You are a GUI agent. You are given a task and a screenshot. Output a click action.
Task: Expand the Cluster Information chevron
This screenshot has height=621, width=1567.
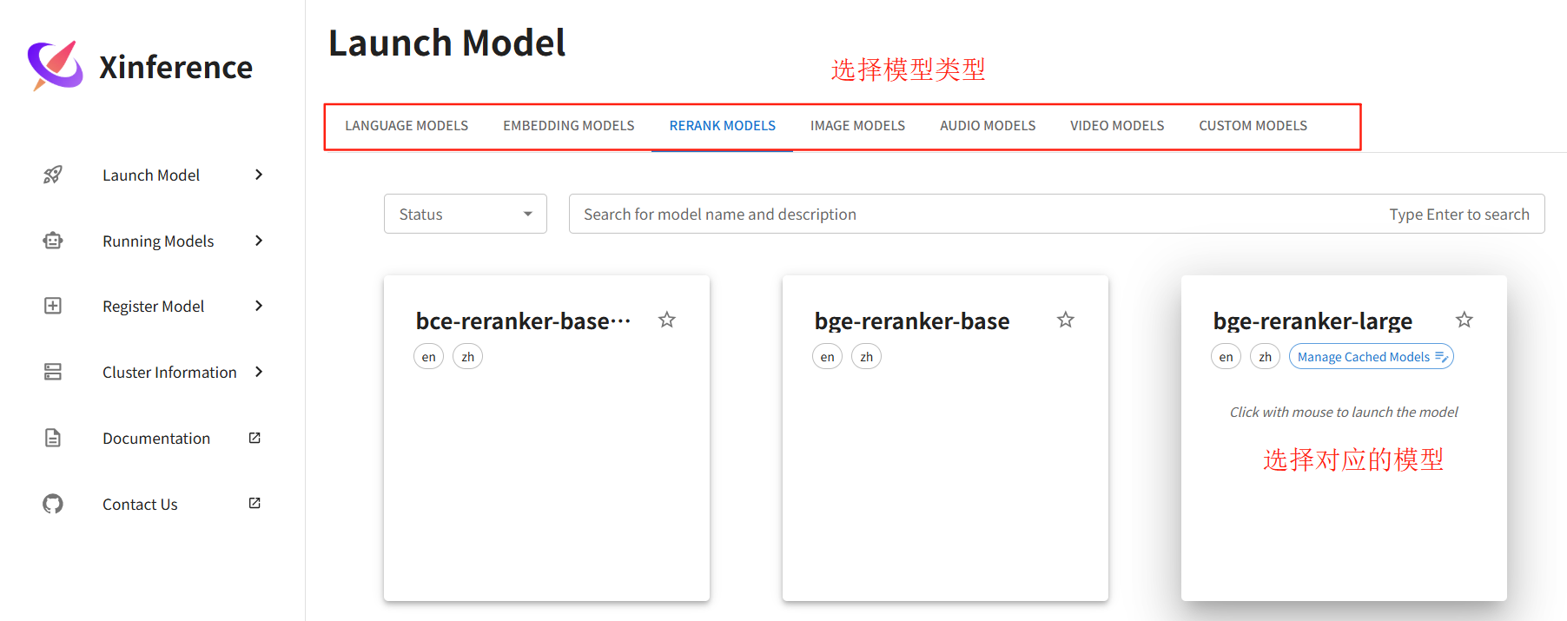(x=259, y=372)
